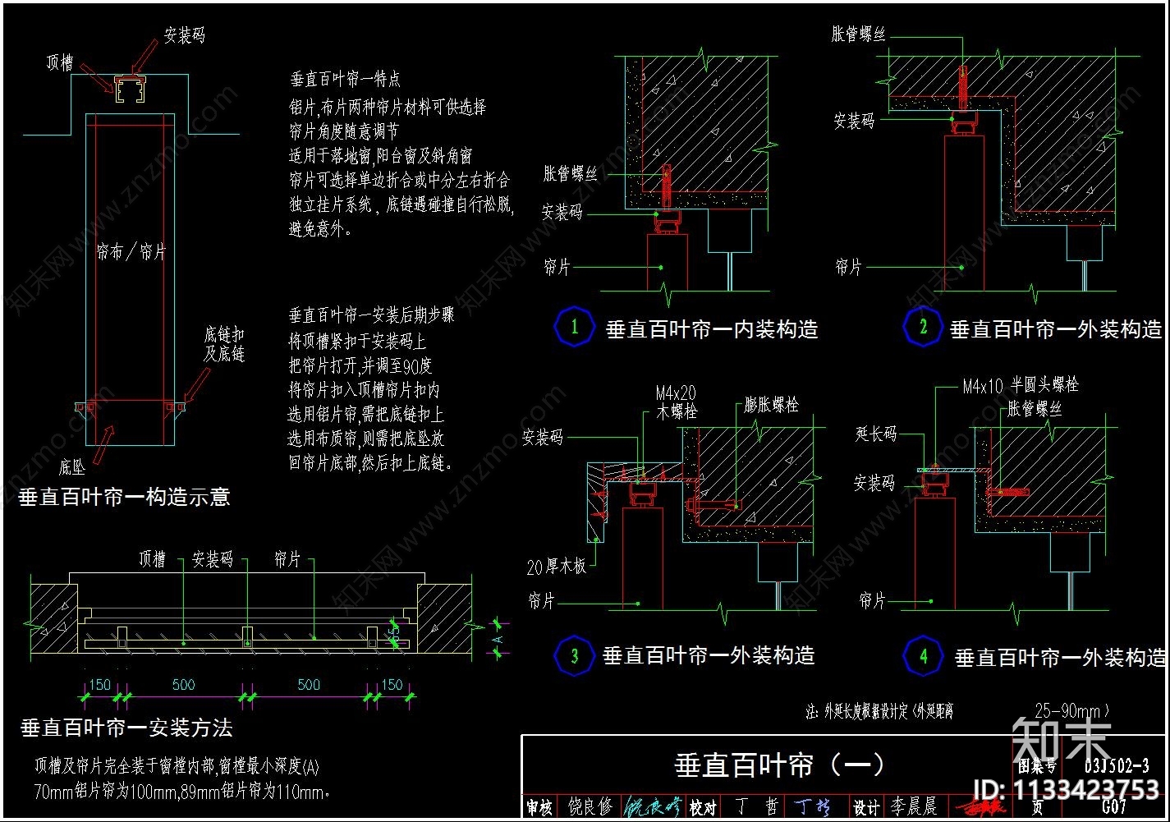Select the note starting '顶槽及帘片完全装于窗樘内部'

(176, 767)
